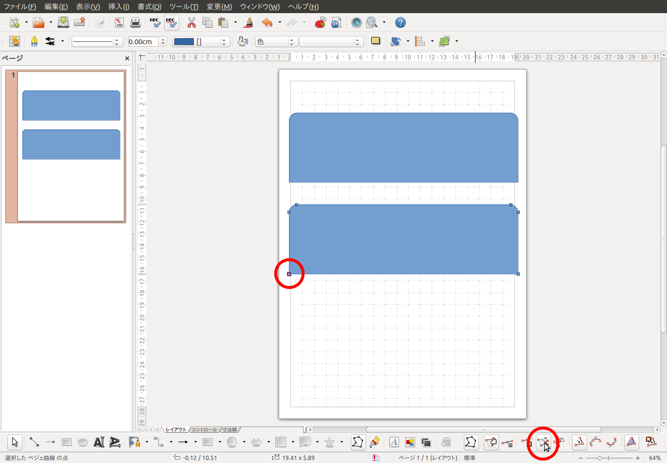Select the Ellipse tool
Image resolution: width=667 pixels, height=463 pixels.
point(83,442)
